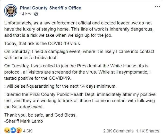The height and width of the screenshot is (134, 163).
Task: Open Pinal County Sheriff's Office page
Action: (x=50, y=8)
